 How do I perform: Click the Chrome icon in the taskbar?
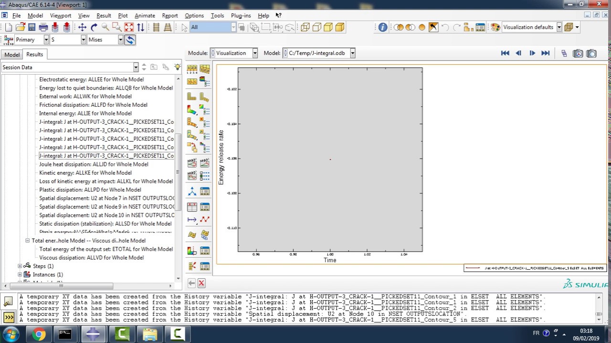pos(39,334)
